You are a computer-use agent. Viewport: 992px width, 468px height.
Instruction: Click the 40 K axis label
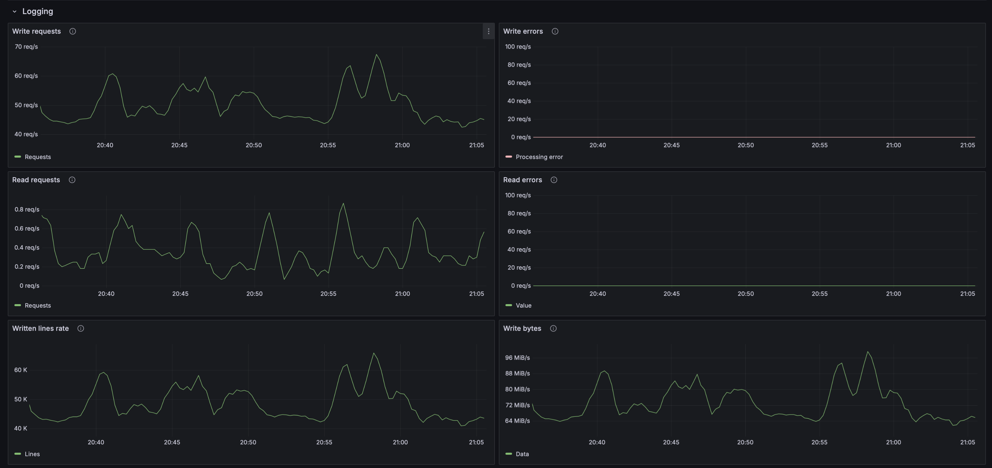coord(21,429)
